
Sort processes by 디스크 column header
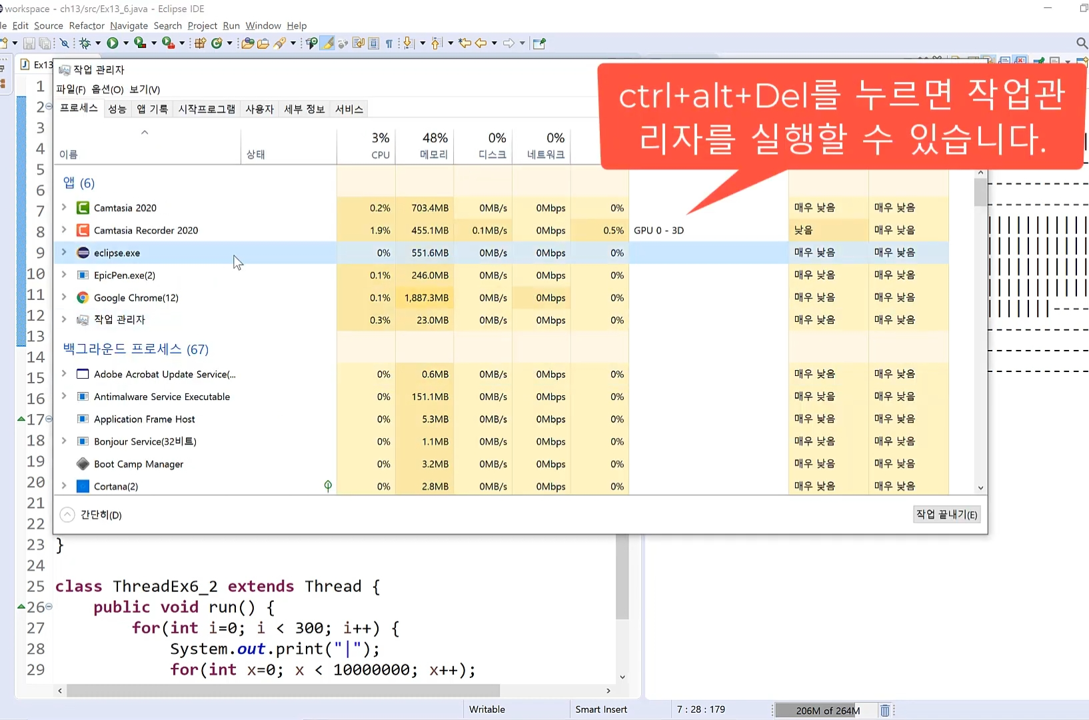coord(483,145)
